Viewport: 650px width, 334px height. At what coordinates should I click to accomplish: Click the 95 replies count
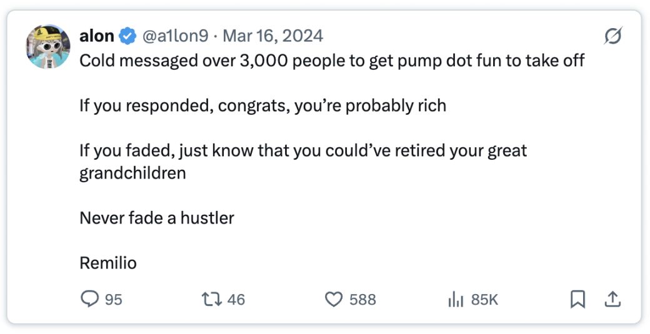113,300
